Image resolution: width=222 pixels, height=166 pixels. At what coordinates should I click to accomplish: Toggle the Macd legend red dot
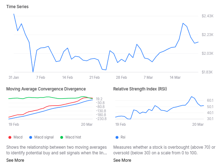[9, 137]
